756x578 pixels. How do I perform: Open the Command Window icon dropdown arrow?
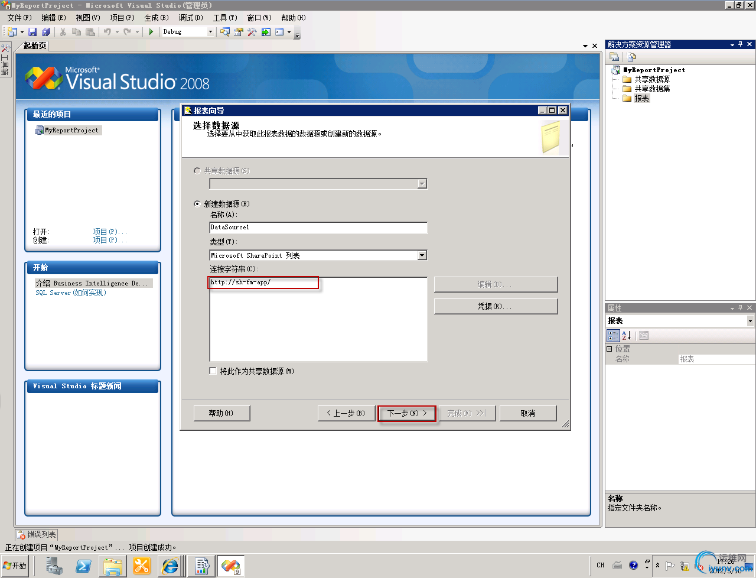(289, 32)
